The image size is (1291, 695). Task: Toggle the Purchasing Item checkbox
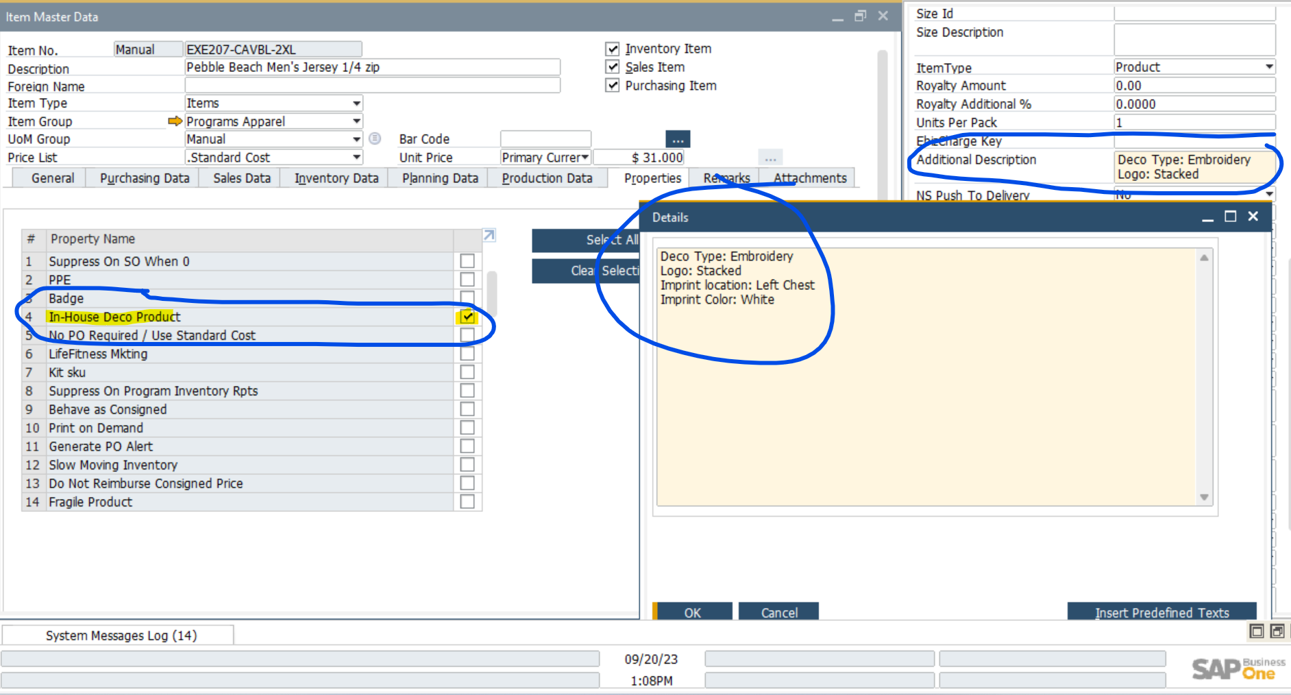coord(613,86)
